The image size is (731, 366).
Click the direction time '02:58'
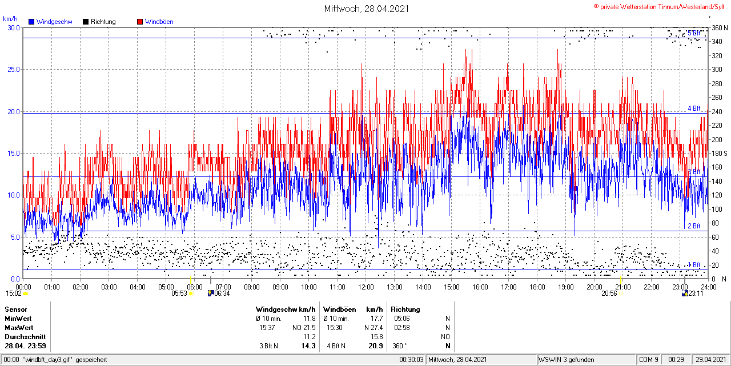tap(402, 327)
